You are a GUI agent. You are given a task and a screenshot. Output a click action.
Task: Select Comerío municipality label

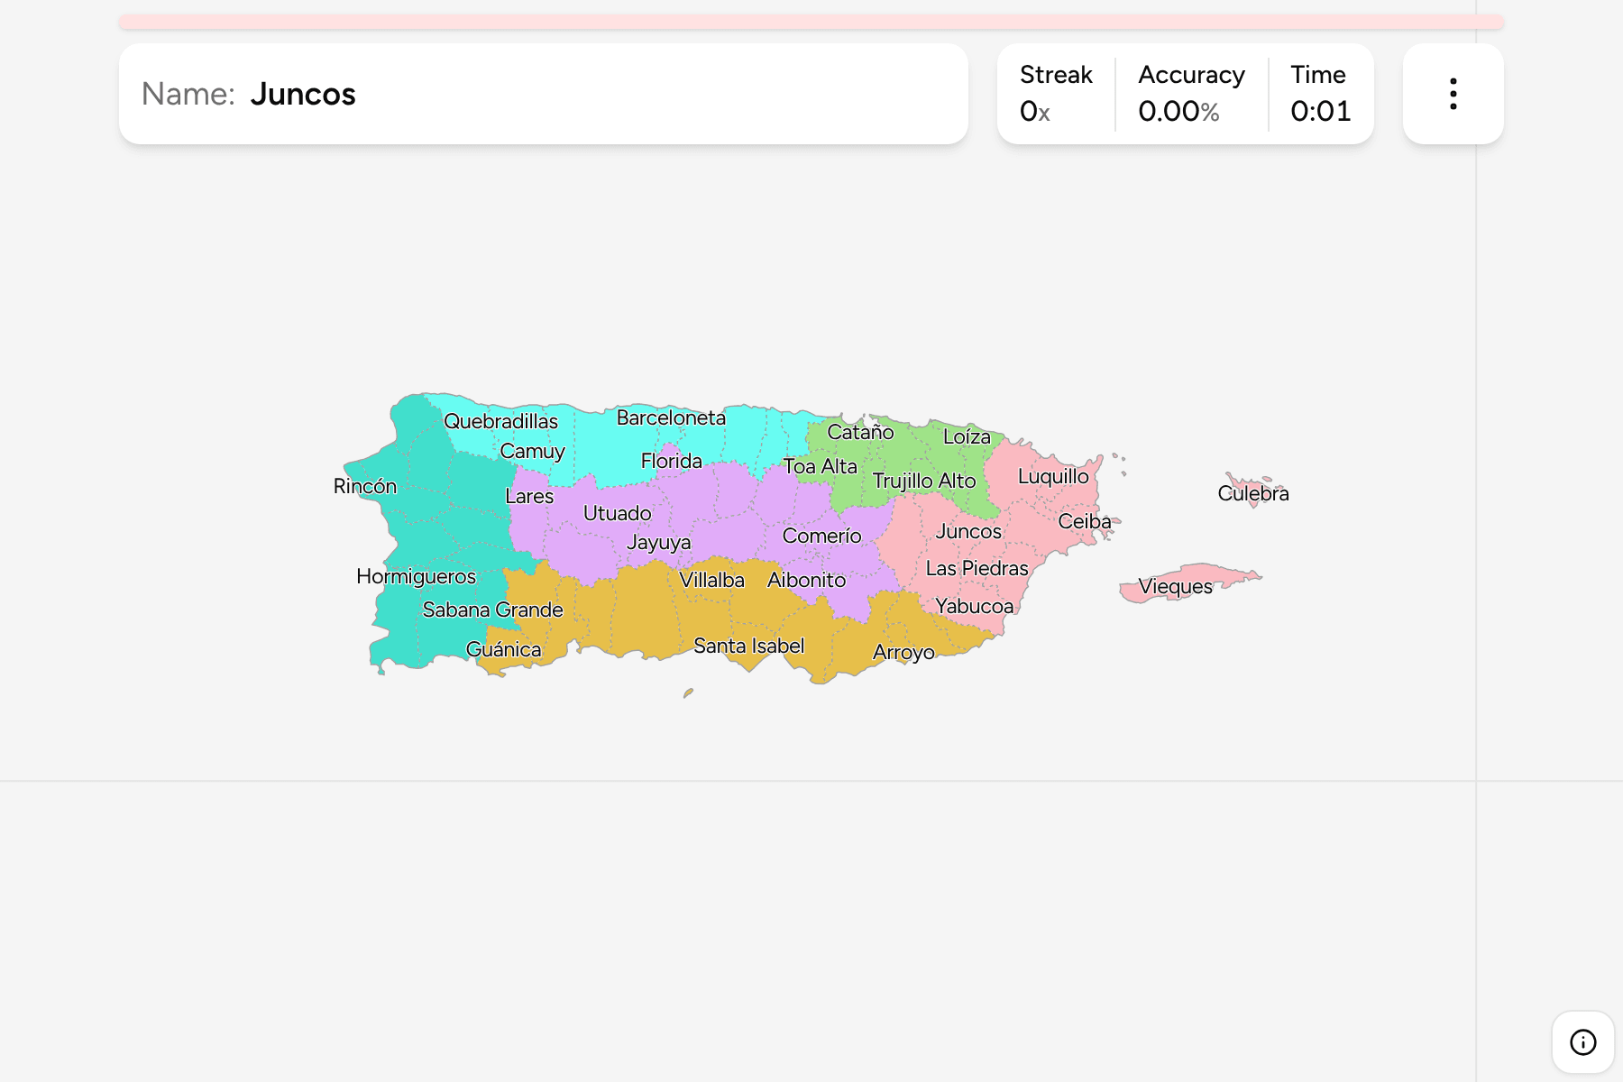pos(821,536)
